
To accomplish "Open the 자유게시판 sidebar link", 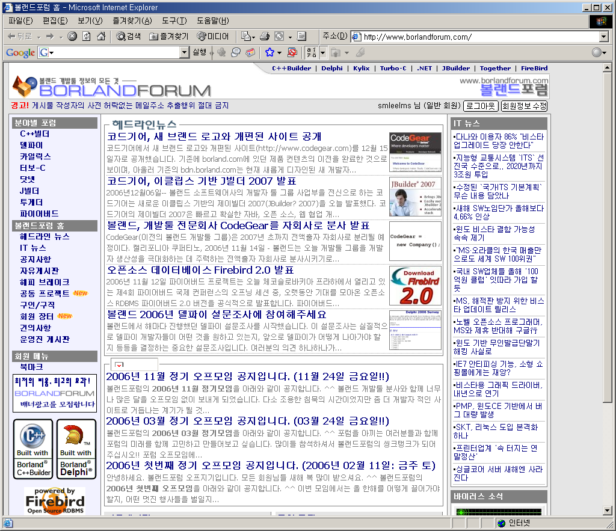I will pos(39,271).
